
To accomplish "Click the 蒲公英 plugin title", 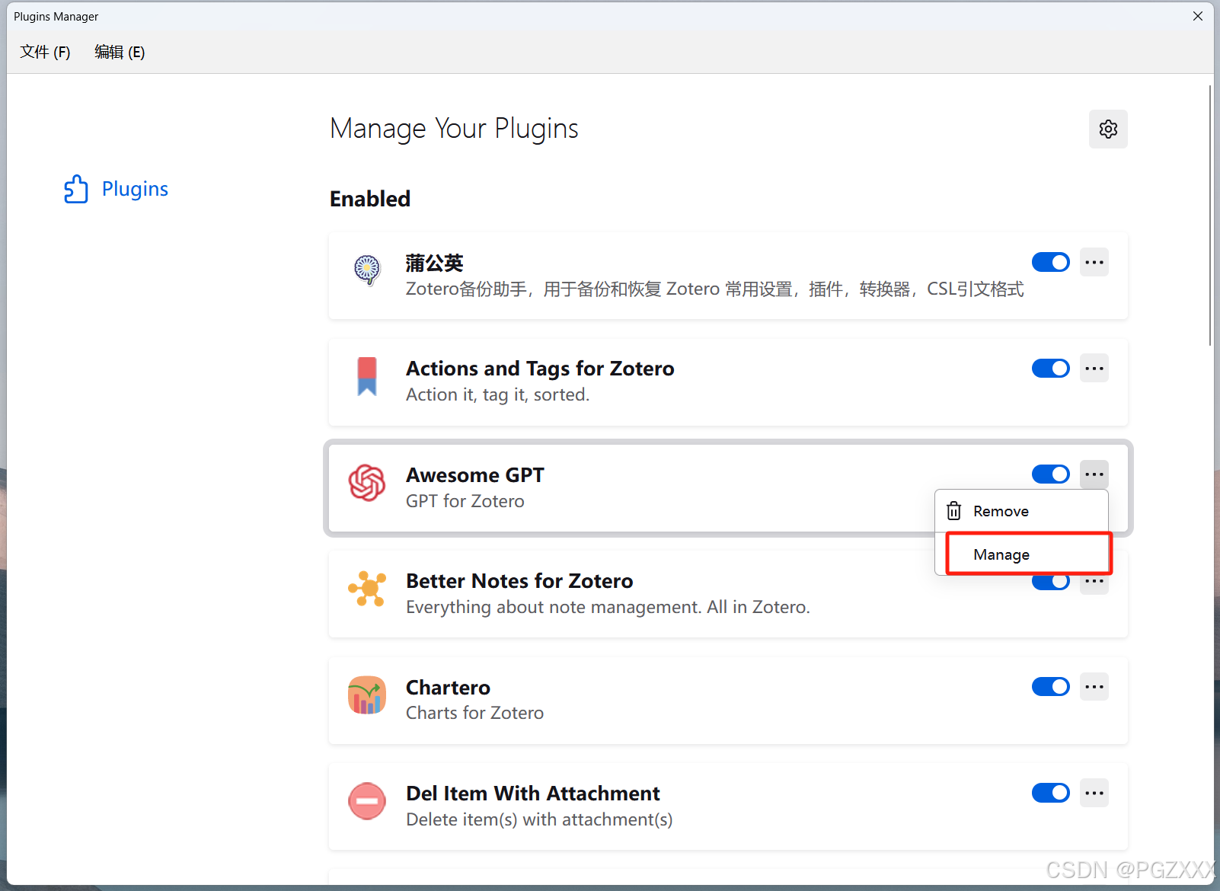I will 434,263.
